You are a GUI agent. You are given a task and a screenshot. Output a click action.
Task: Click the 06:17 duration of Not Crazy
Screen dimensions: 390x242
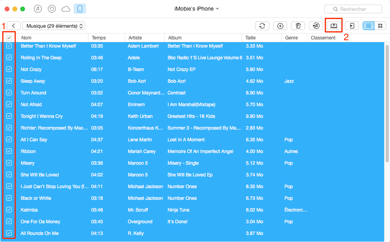point(97,69)
